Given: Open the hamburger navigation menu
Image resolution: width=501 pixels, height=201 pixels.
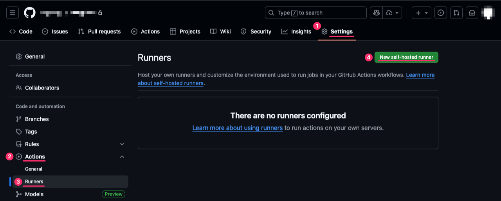Looking at the screenshot, I should coord(13,13).
